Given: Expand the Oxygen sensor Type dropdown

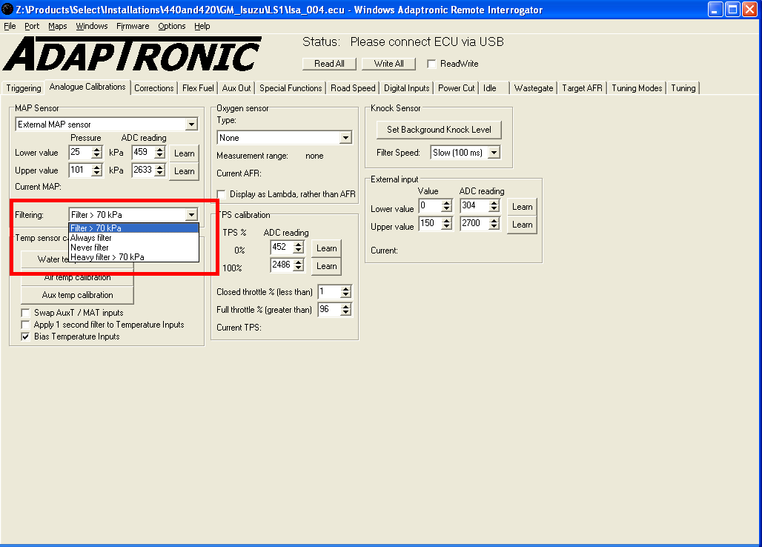Looking at the screenshot, I should click(345, 138).
